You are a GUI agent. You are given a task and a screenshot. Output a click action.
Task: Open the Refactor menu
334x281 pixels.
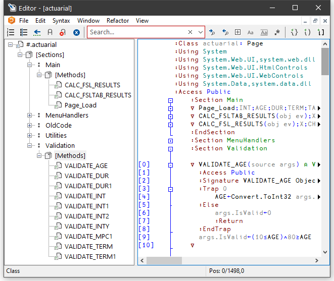(x=118, y=21)
